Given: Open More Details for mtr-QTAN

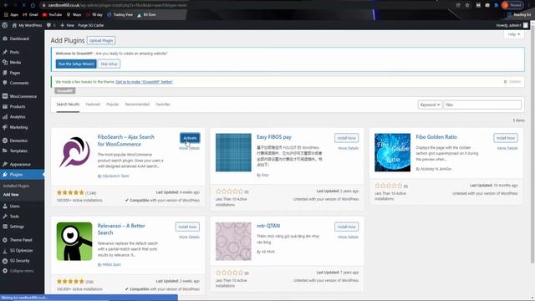Looking at the screenshot, I should tap(349, 237).
